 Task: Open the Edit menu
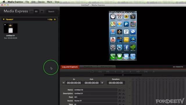tap(33, 2)
